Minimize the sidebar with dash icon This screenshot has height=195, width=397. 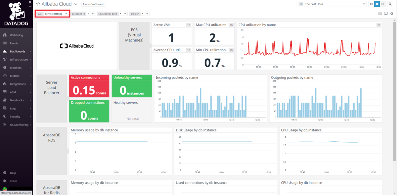pyautogui.click(x=30, y=6)
